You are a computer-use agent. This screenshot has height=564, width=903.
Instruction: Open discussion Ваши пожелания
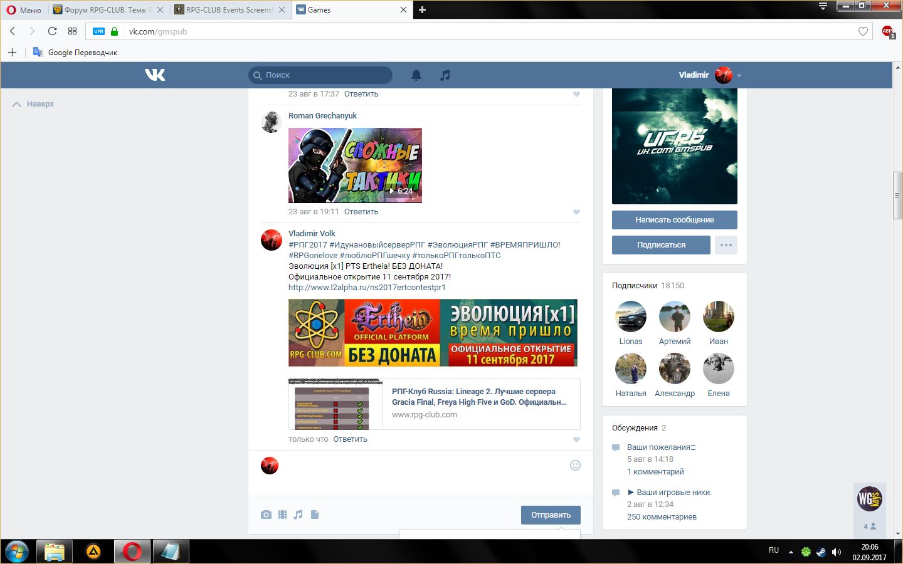click(x=661, y=447)
